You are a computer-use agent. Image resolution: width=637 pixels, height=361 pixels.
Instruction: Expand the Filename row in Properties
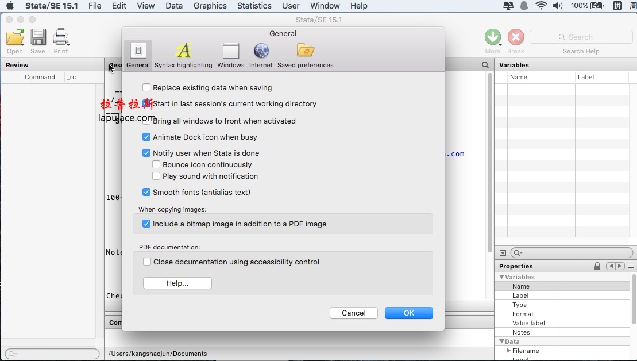(508, 351)
